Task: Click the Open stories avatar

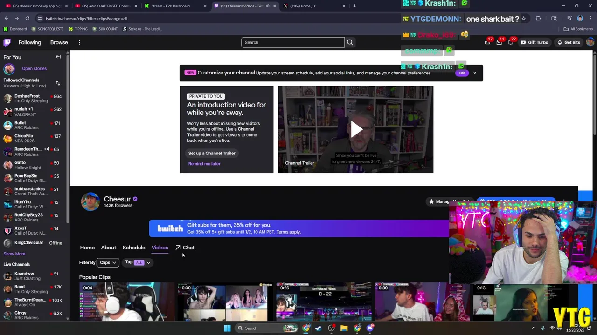Action: [x=9, y=69]
